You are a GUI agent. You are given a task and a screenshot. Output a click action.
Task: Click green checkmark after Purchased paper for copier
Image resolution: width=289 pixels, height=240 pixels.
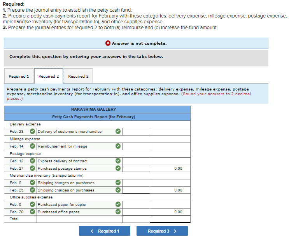coord(118,204)
